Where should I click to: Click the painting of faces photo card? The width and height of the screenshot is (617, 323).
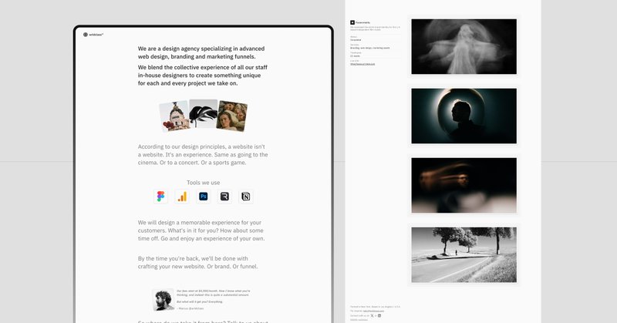pyautogui.click(x=232, y=116)
